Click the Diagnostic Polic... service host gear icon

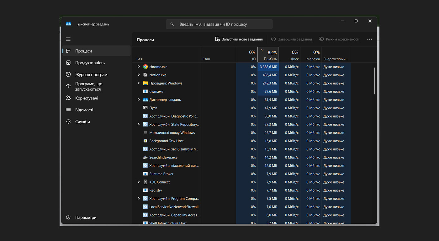(145, 116)
